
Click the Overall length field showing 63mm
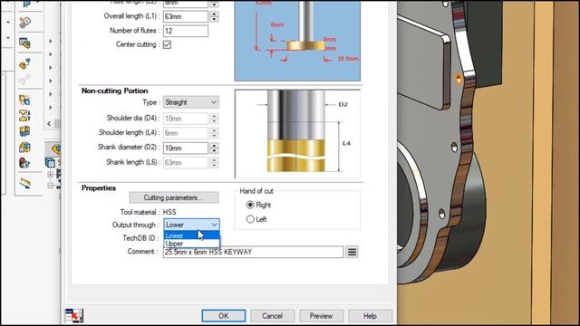(x=186, y=16)
